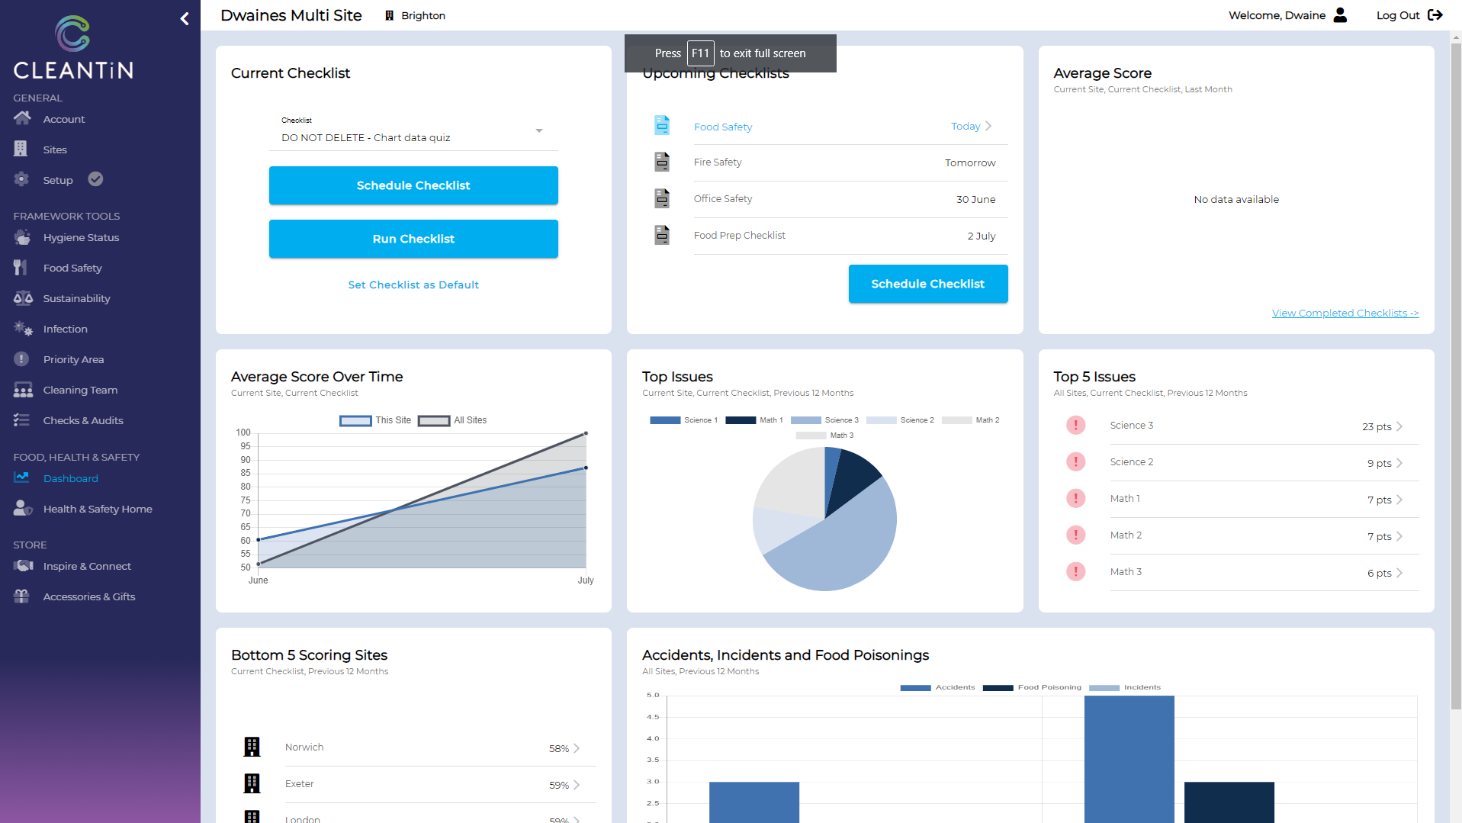Click the July All Sites data point
Image resolution: width=1462 pixels, height=823 pixels.
point(586,433)
